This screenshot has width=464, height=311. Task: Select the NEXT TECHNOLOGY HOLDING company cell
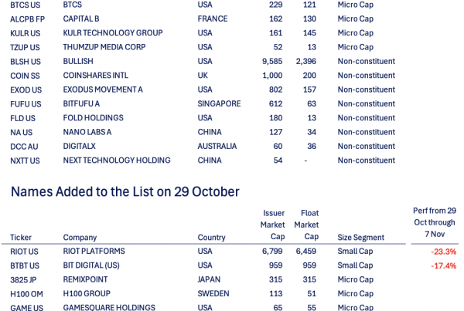[117, 161]
